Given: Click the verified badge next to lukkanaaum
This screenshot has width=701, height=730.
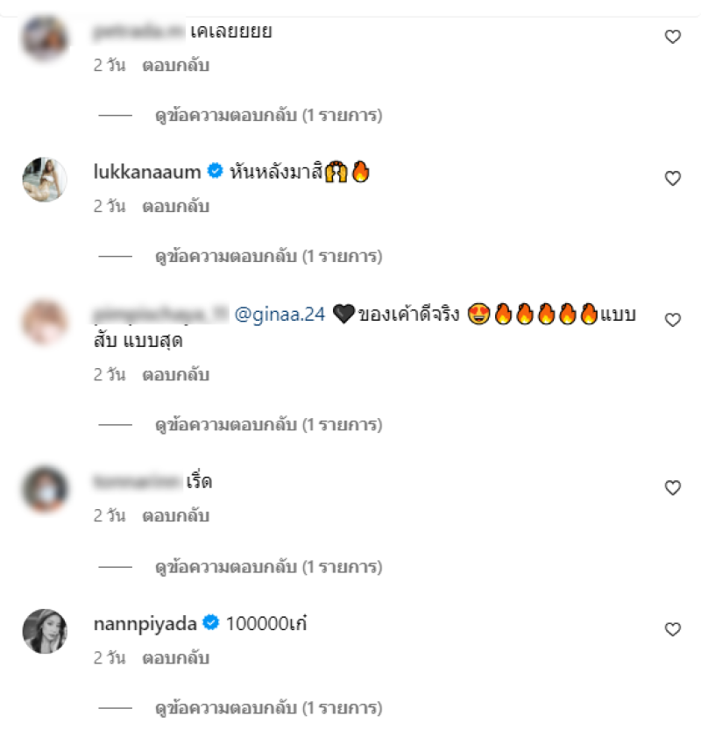Looking at the screenshot, I should coord(215,171).
